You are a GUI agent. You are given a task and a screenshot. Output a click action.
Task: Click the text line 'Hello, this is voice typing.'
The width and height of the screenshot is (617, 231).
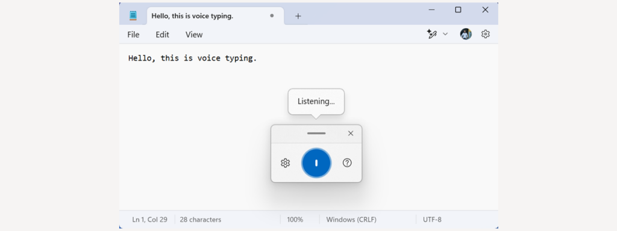coord(192,58)
